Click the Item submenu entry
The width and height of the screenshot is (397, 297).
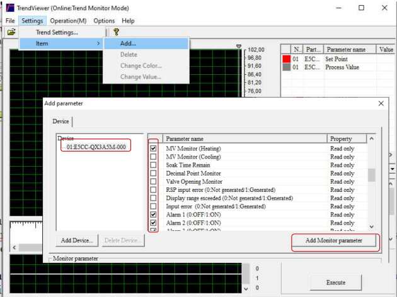61,43
